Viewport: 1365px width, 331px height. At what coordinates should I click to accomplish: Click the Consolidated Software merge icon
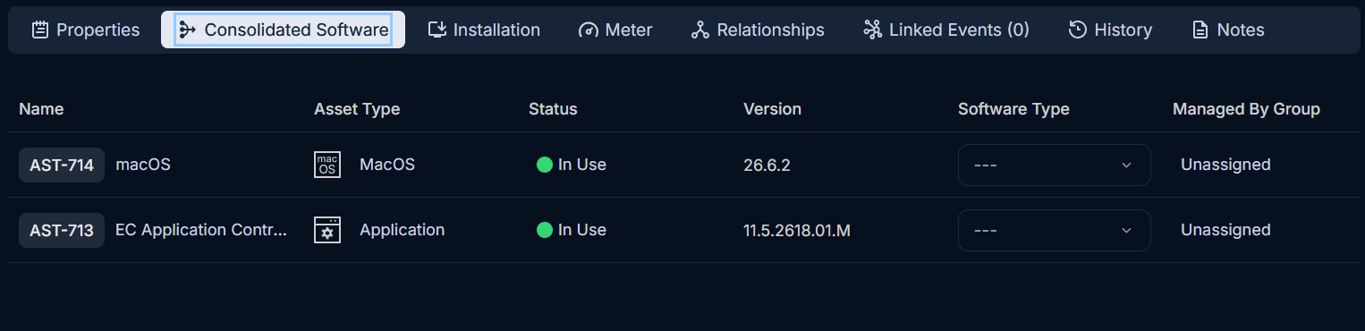tap(187, 30)
